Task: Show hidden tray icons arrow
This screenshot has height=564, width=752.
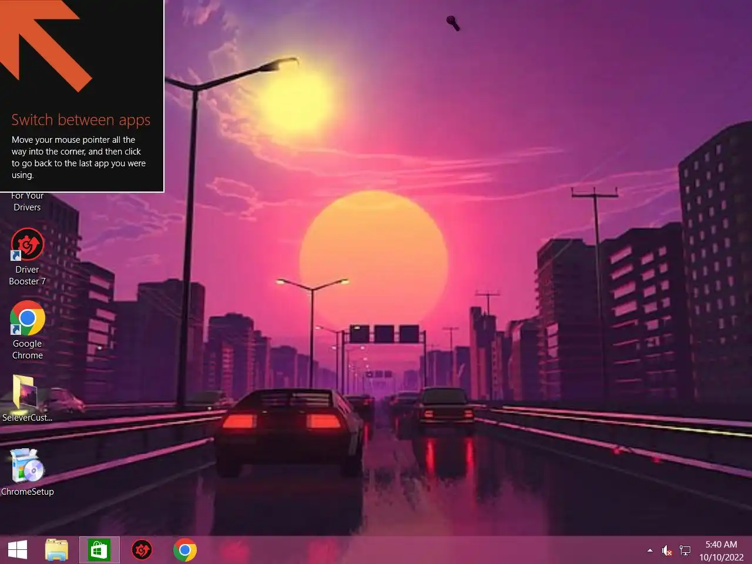Action: [650, 550]
